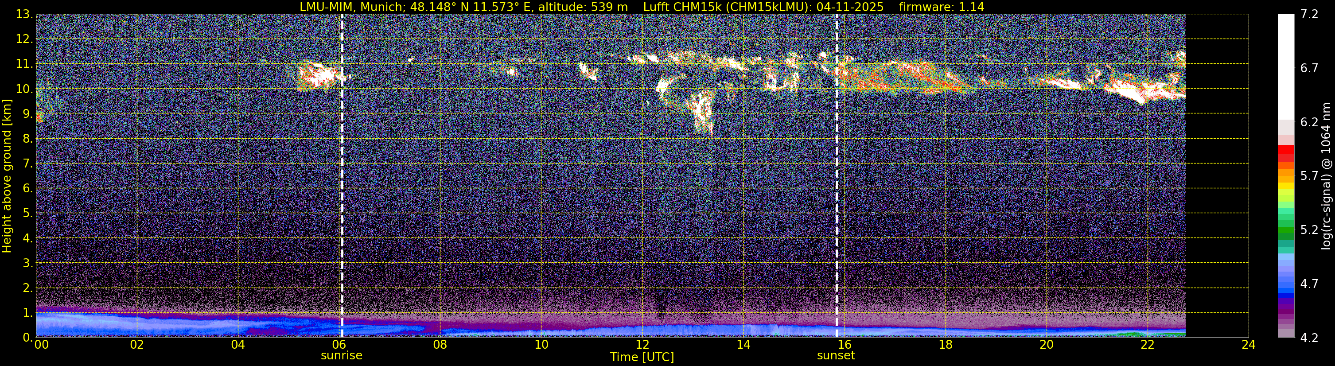The height and width of the screenshot is (366, 1335).
Task: Click the "6.2" colorbar tick value
Action: point(1309,122)
